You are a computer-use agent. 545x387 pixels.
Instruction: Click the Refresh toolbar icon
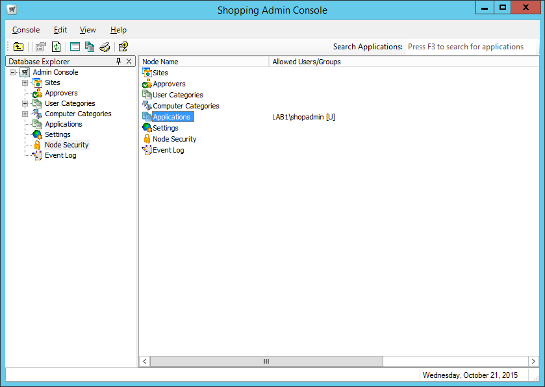(56, 47)
